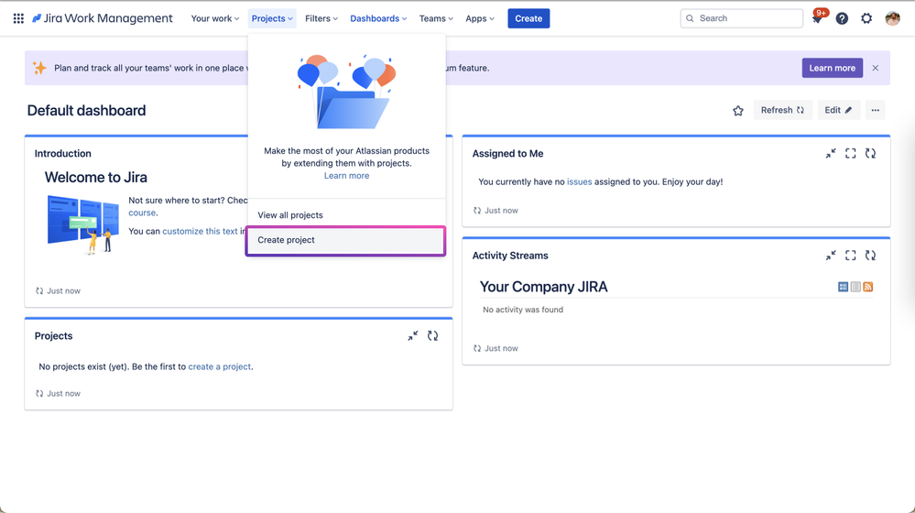Expand the Filters dropdown
This screenshot has width=915, height=513.
click(321, 18)
